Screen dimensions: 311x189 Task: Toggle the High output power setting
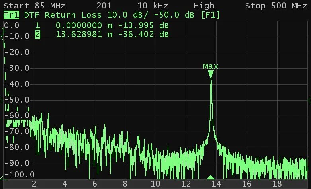(x=204, y=6)
